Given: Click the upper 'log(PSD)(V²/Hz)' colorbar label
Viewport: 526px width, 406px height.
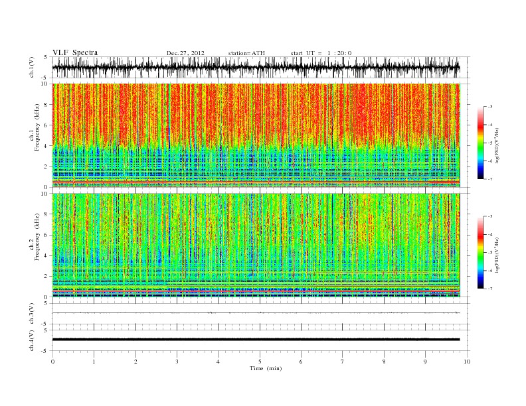Looking at the screenshot, I should pos(497,146).
